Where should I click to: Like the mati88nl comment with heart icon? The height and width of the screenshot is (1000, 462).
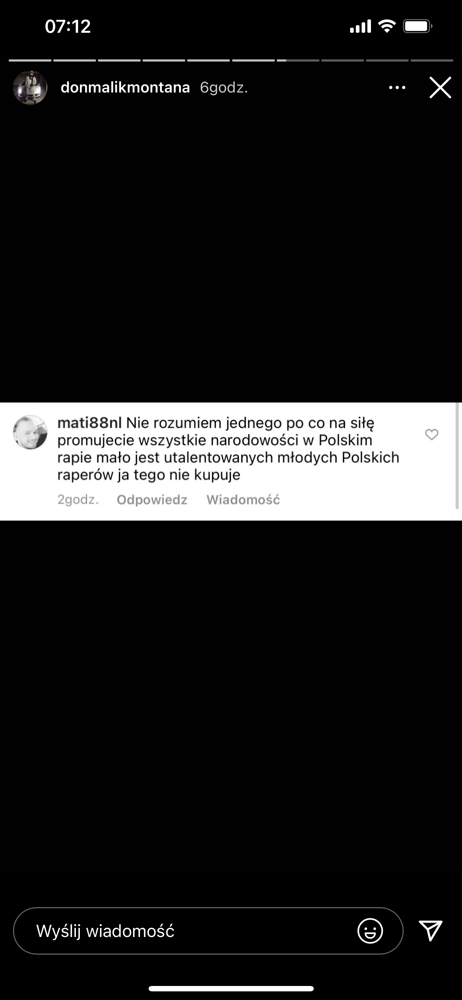(432, 434)
